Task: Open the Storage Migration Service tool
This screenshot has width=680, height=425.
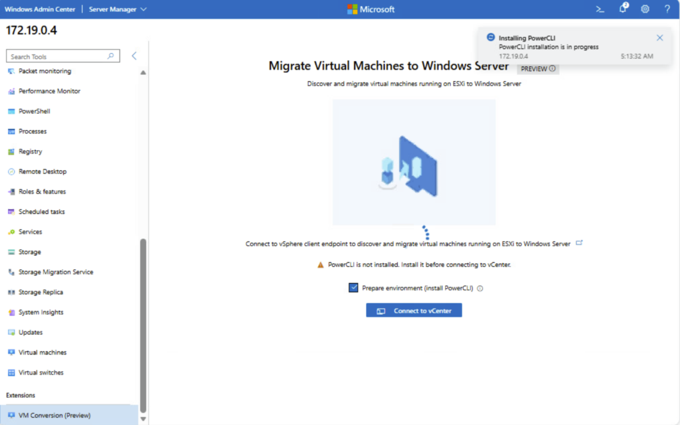Action: point(56,272)
